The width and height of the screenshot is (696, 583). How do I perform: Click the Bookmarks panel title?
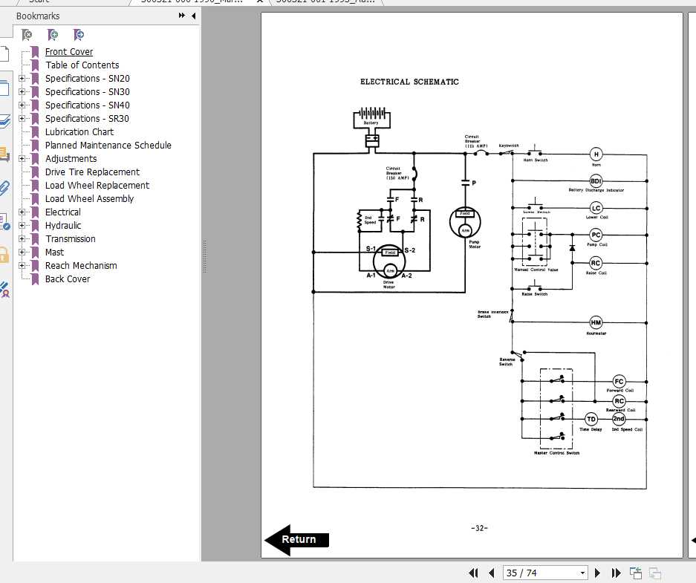pos(38,16)
